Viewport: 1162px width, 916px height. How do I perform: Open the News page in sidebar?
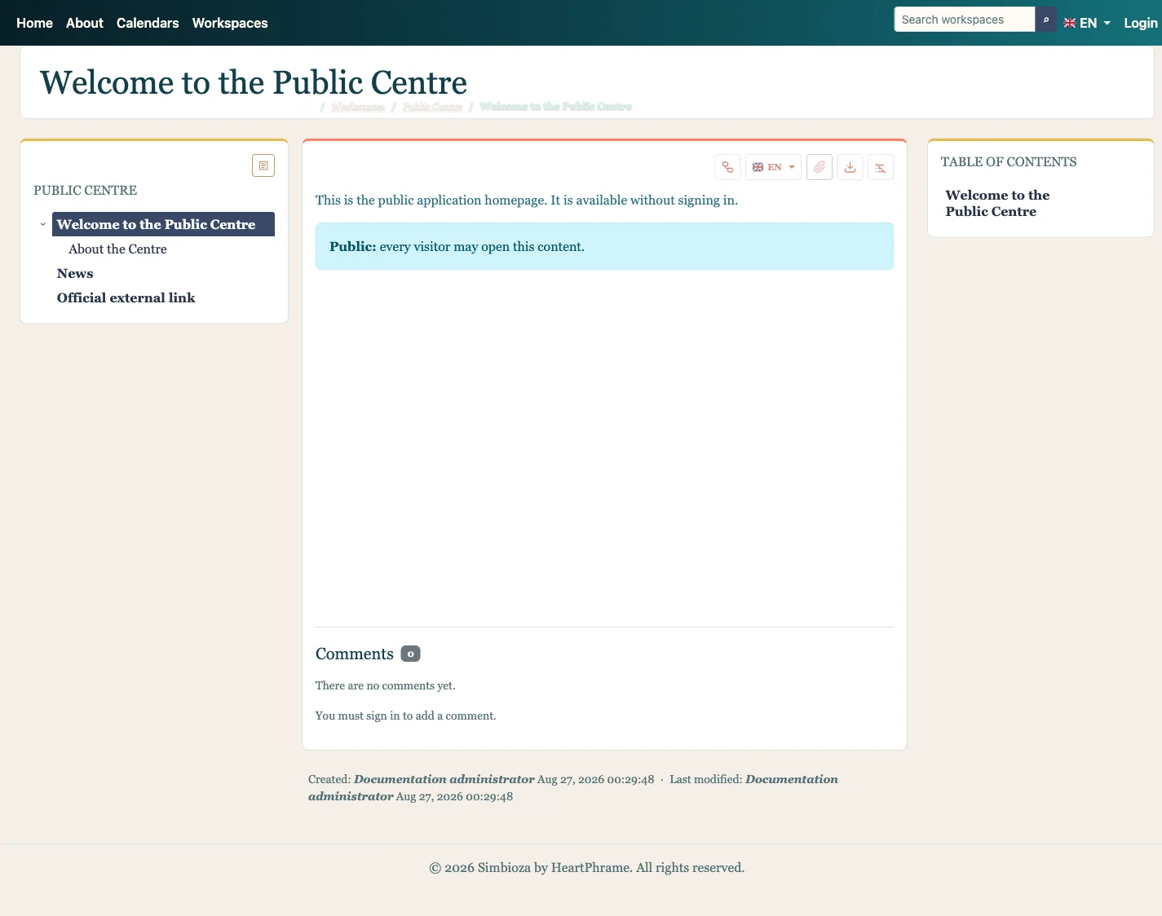(x=75, y=274)
